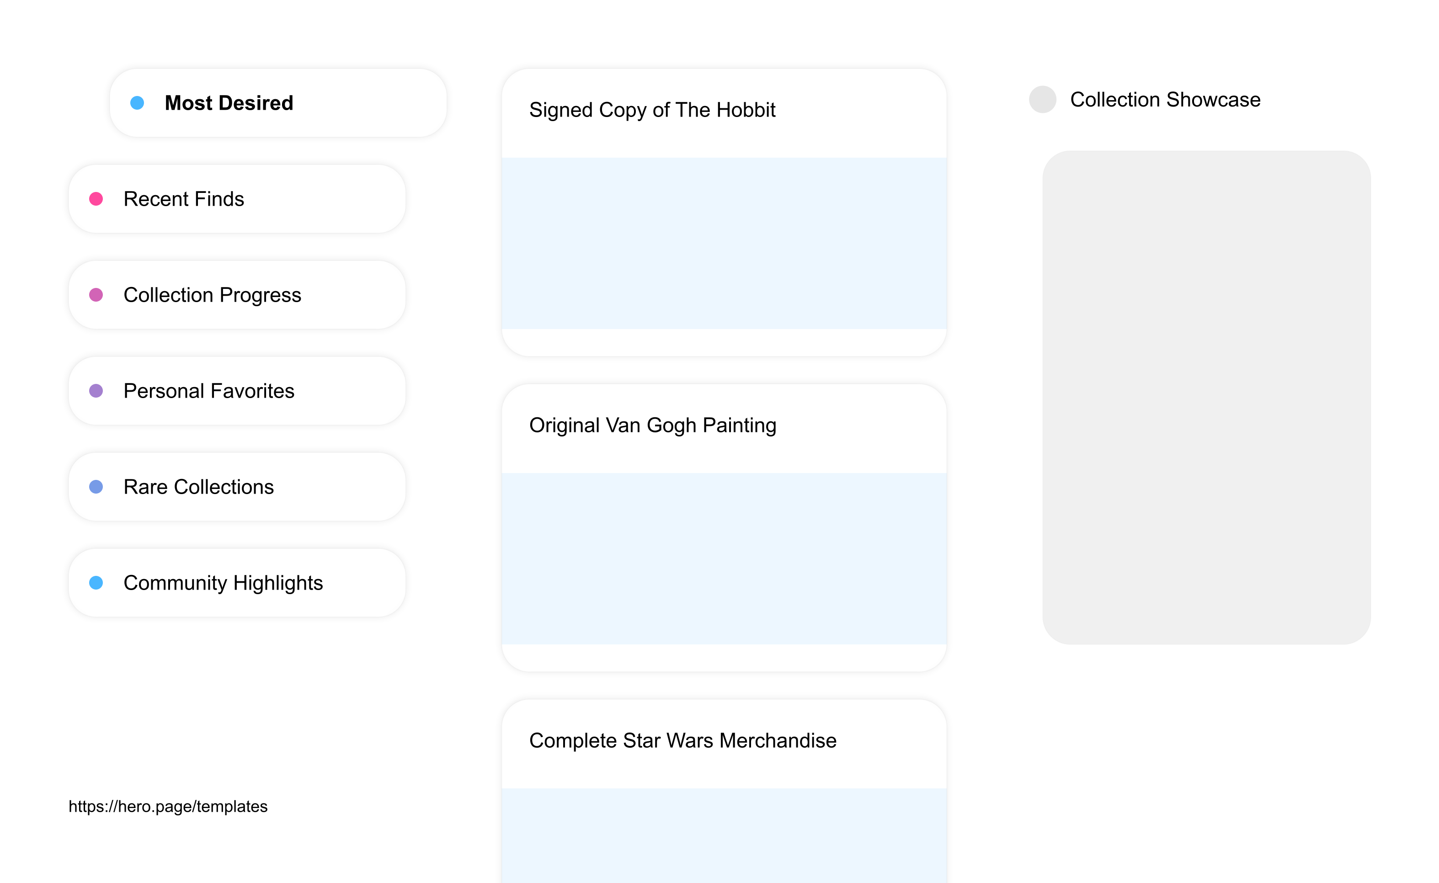1439x883 pixels.
Task: Click the blue dot beside Most Desired
Action: coord(137,103)
